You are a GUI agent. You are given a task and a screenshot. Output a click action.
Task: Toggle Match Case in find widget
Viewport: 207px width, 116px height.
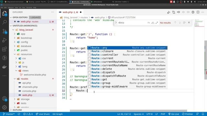click(149, 23)
